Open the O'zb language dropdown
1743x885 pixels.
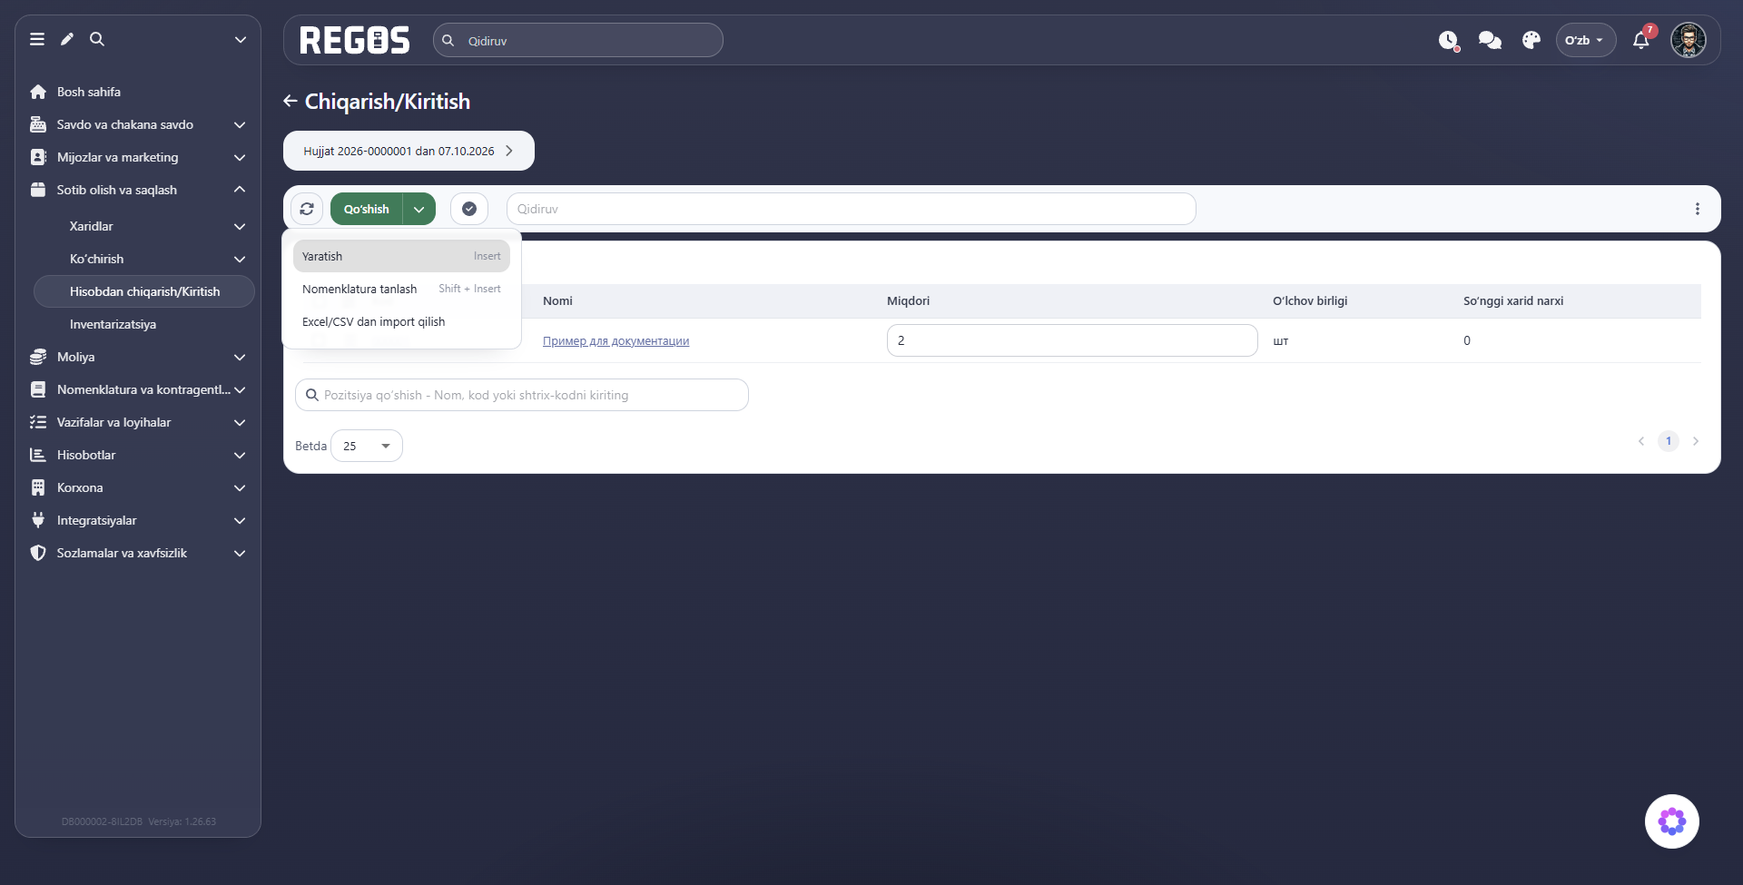(1585, 40)
